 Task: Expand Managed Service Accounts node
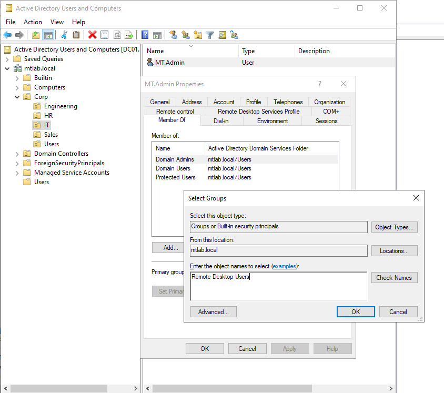point(17,173)
